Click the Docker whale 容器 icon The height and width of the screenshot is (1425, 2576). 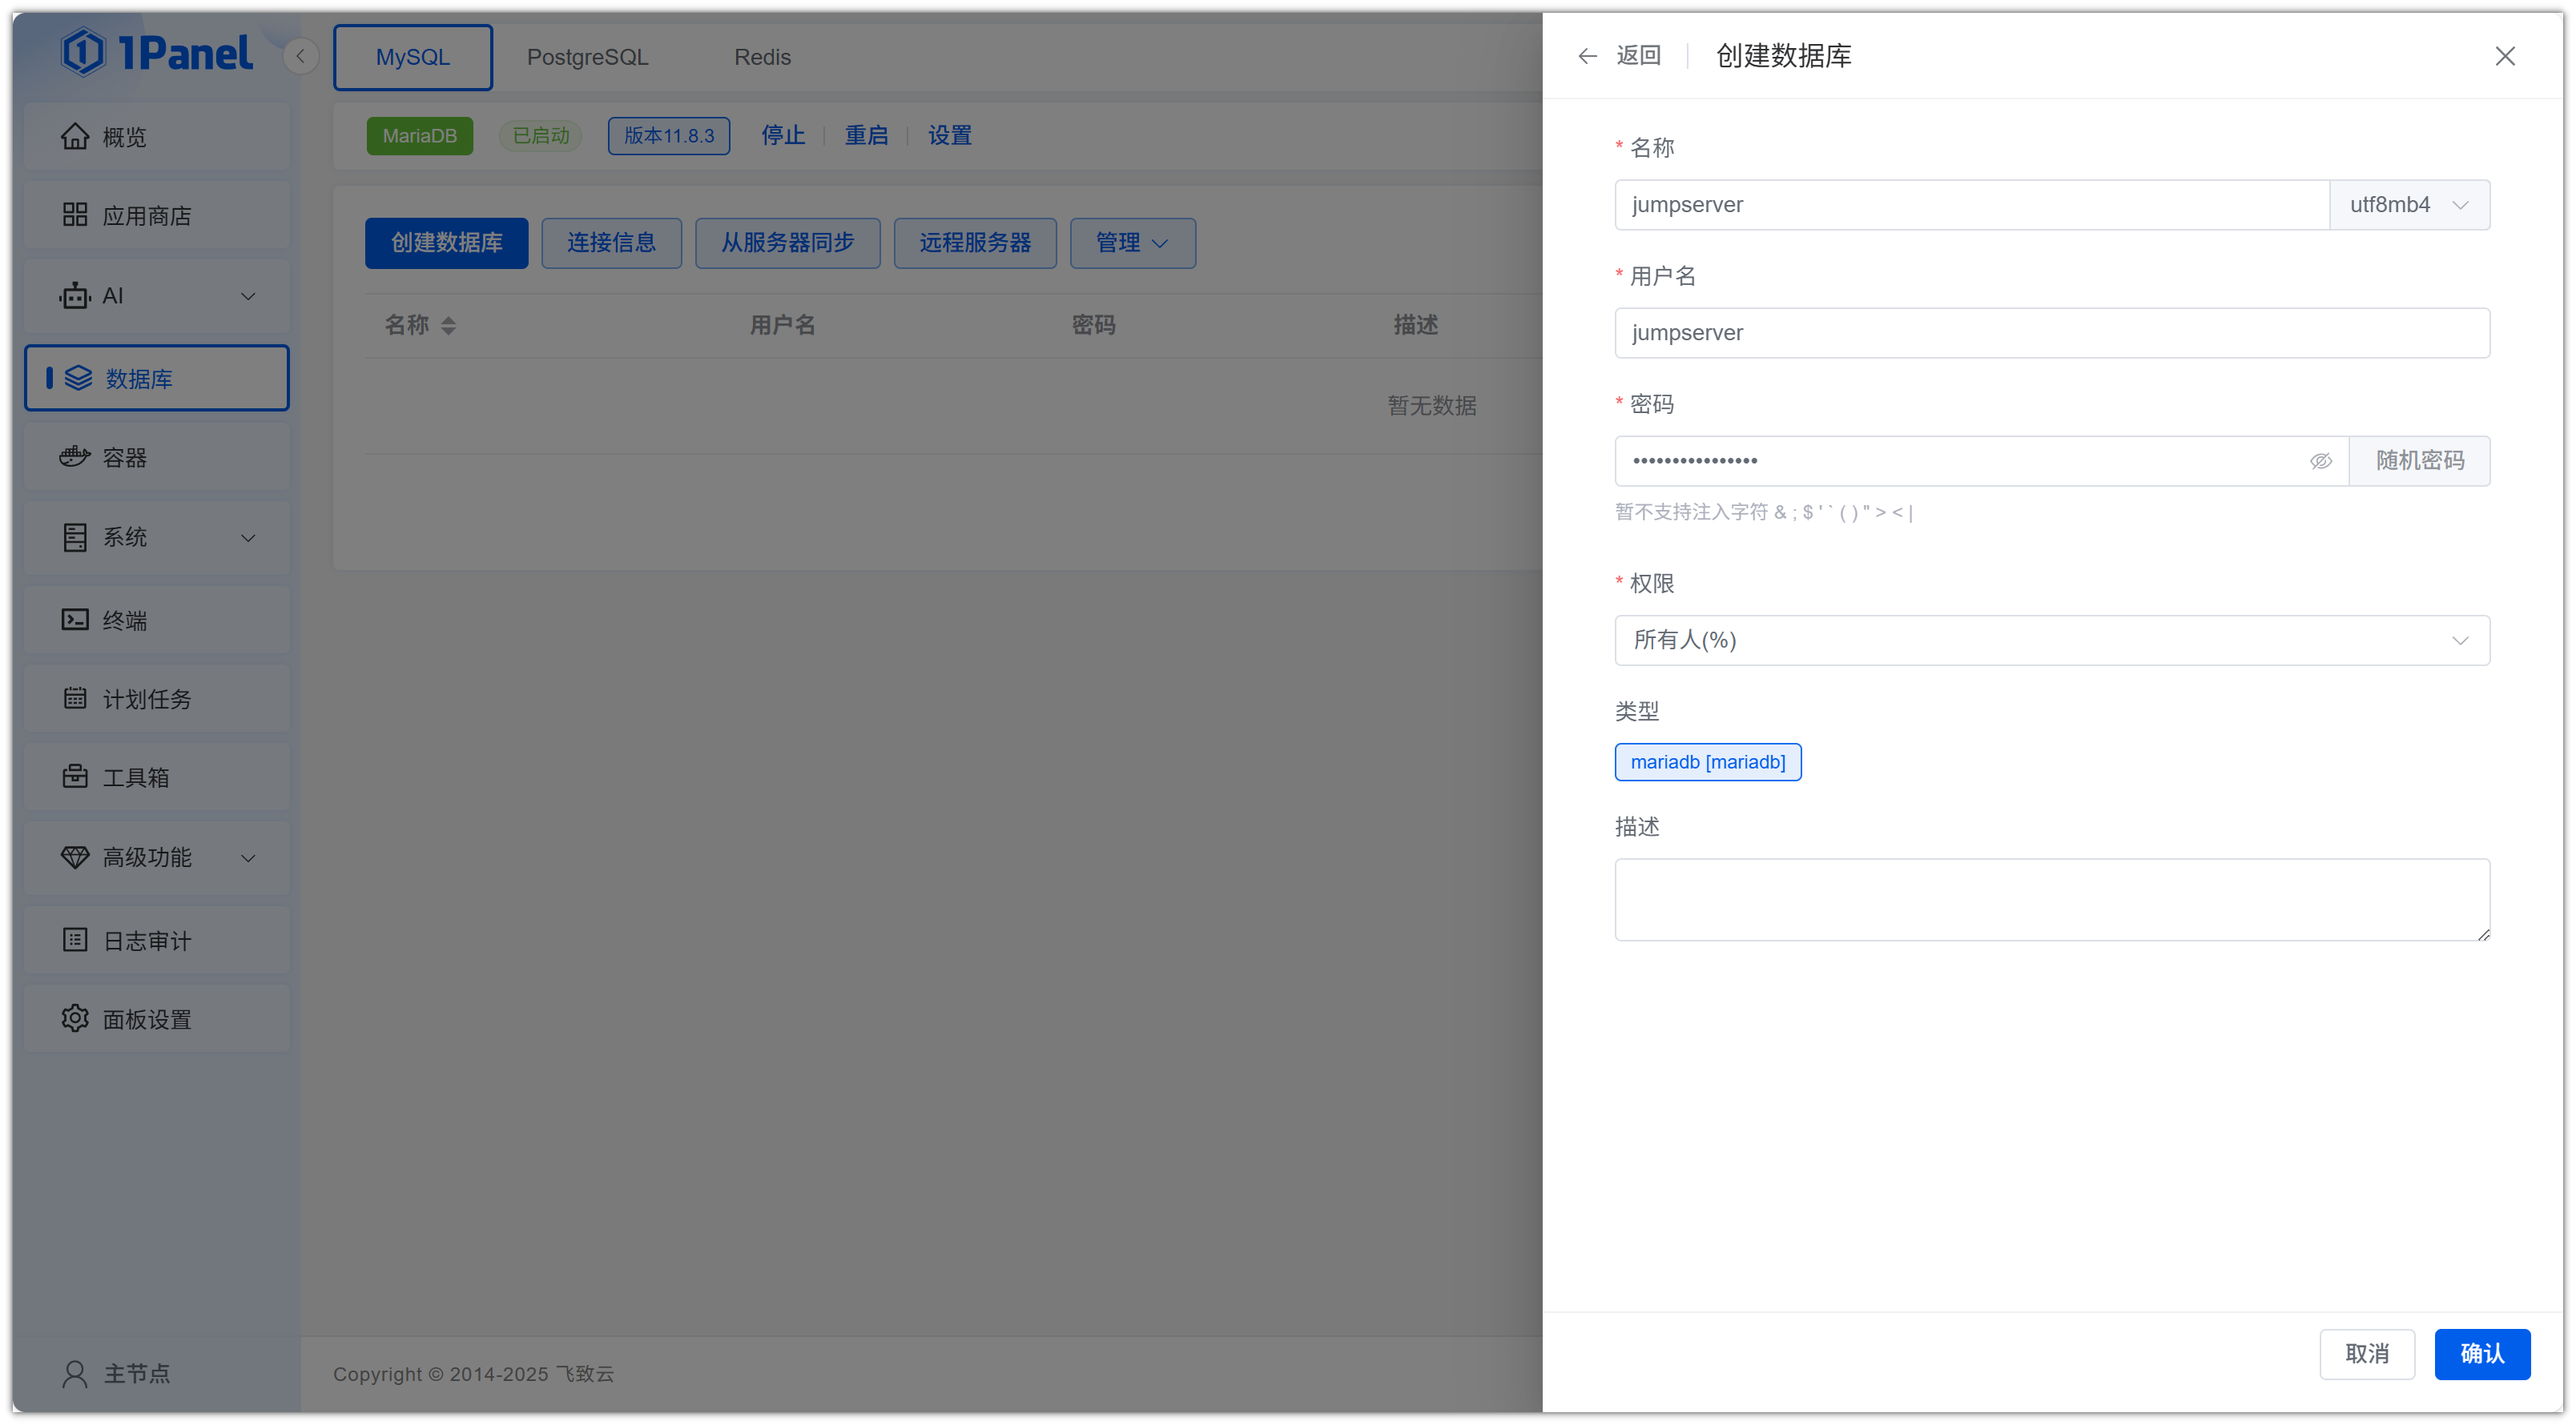[x=75, y=456]
